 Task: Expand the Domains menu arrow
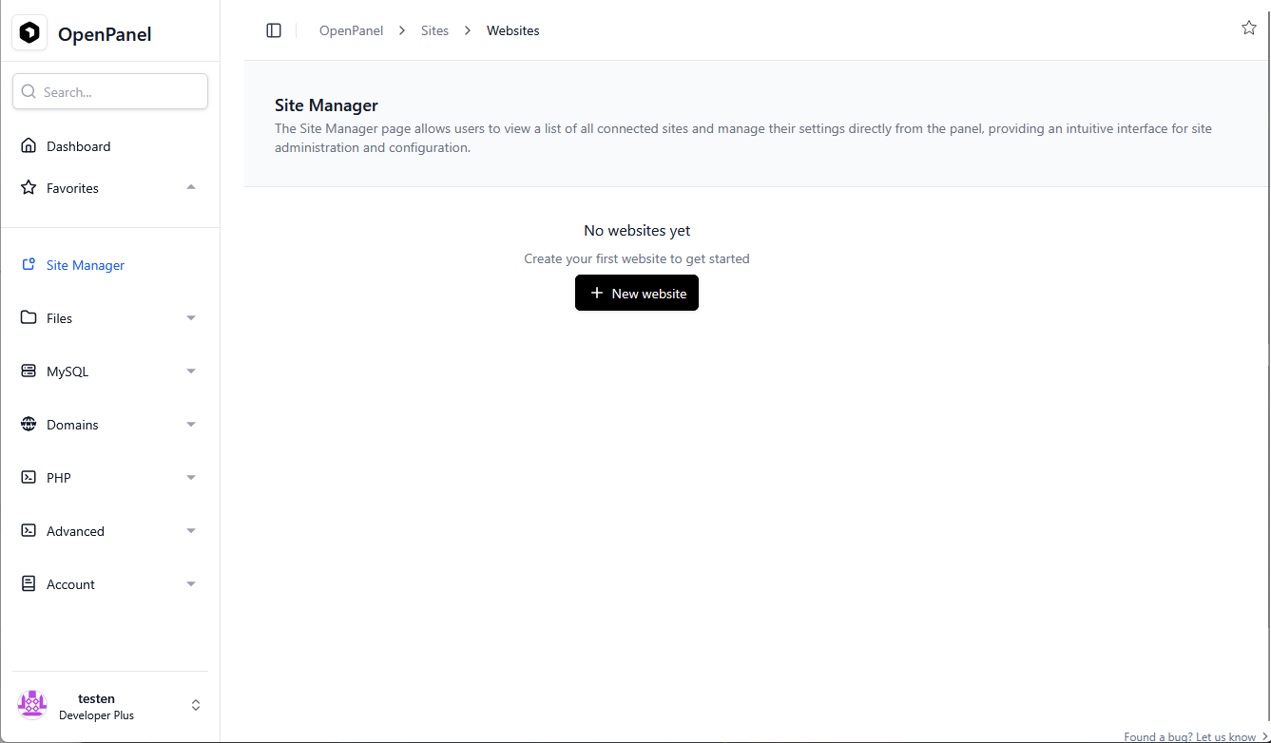(x=191, y=425)
